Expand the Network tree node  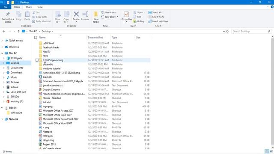tap(2, 119)
